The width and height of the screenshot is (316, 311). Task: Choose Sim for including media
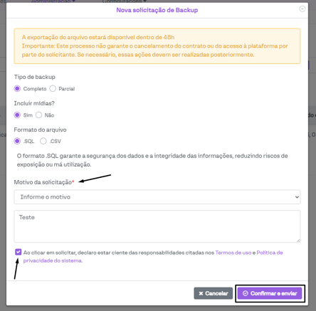tap(17, 115)
